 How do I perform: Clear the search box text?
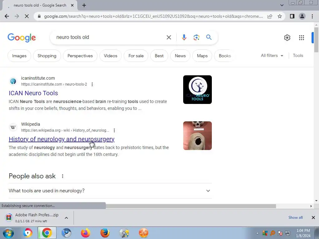(x=169, y=37)
